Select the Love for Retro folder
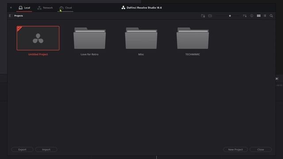 point(89,38)
